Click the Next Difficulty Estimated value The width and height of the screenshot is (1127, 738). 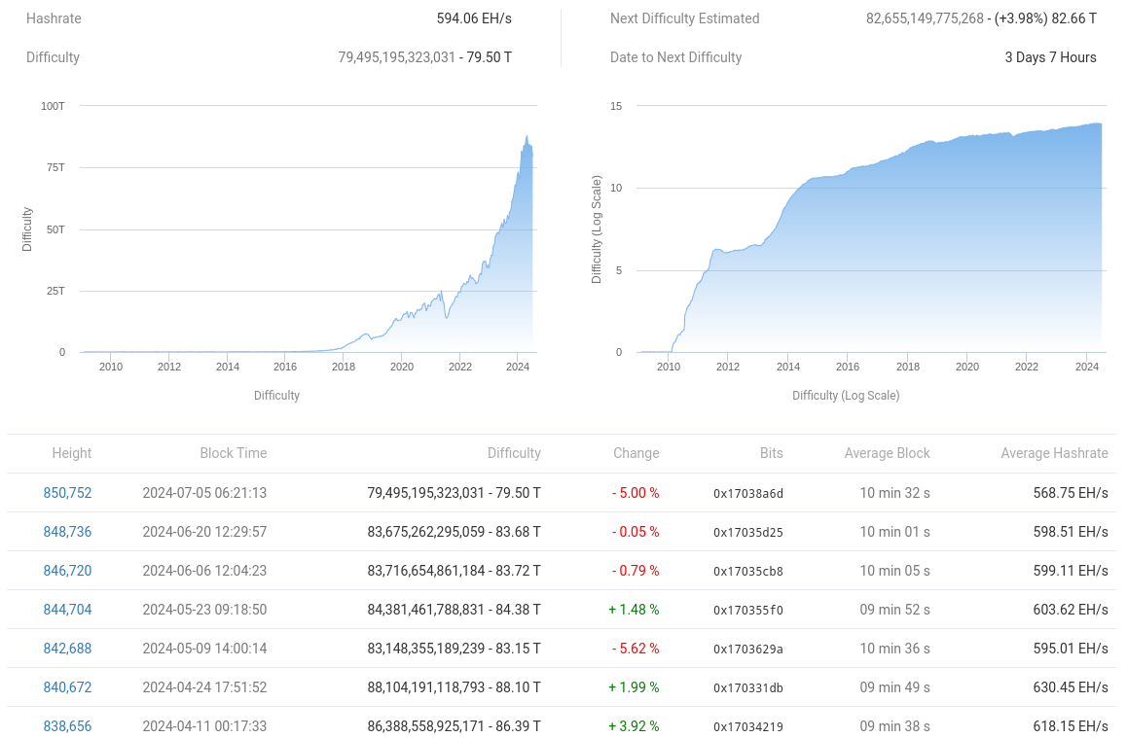[x=981, y=18]
